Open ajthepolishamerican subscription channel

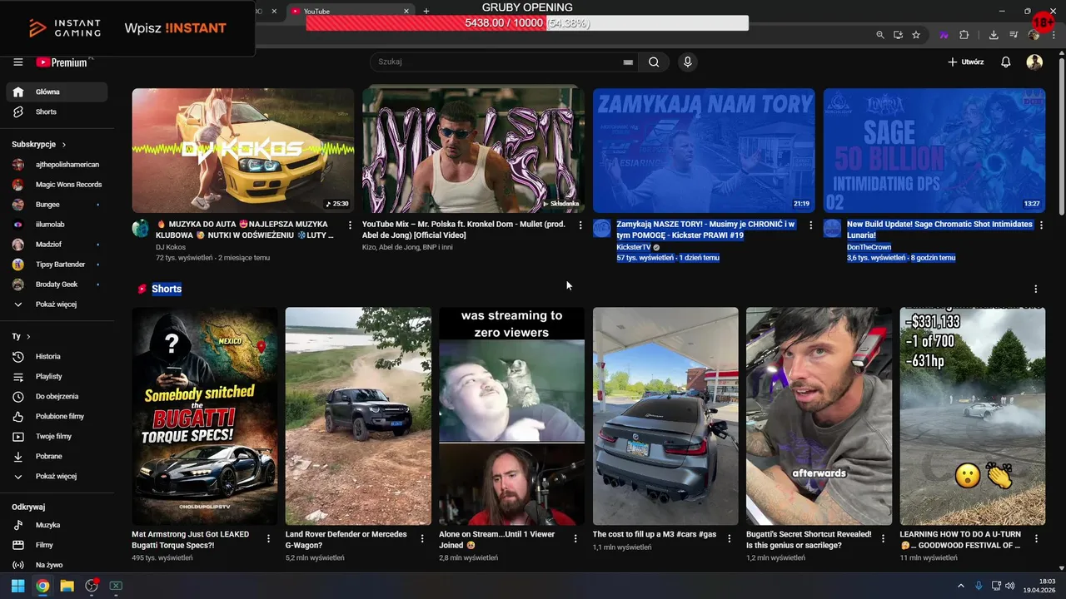coord(57,165)
